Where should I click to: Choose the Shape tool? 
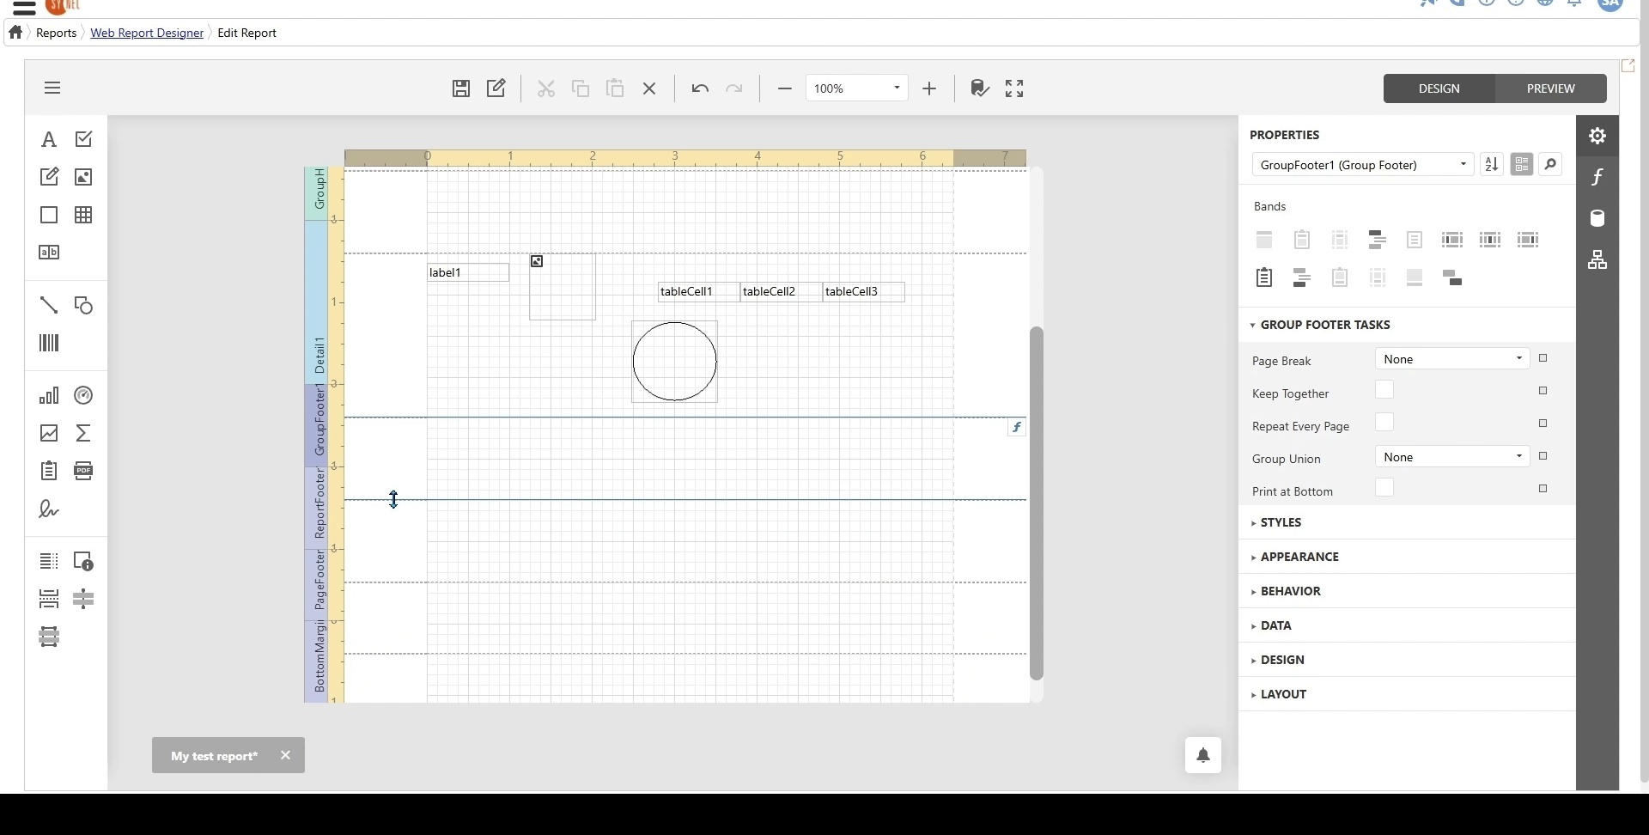click(x=83, y=305)
